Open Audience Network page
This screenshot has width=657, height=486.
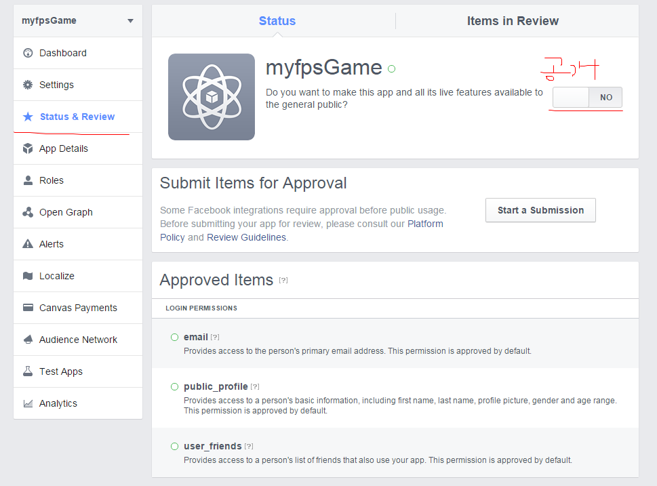[x=78, y=340]
